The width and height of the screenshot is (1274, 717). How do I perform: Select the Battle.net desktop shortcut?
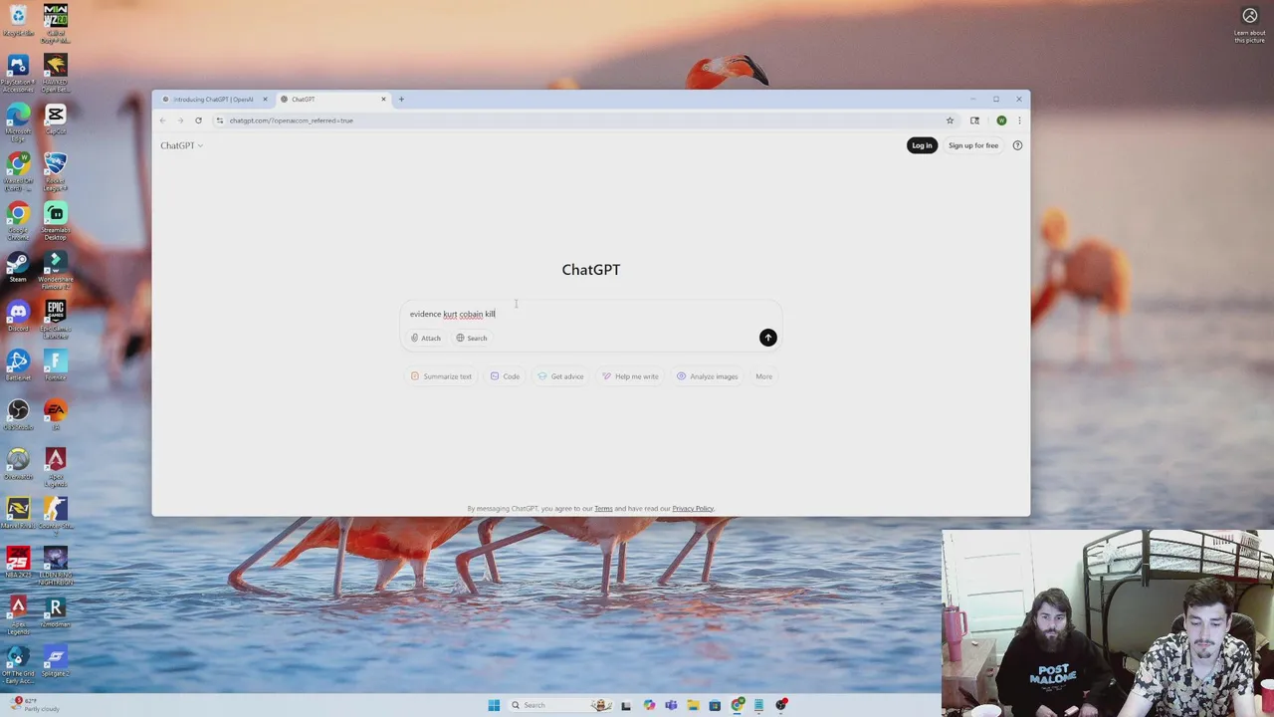(18, 365)
